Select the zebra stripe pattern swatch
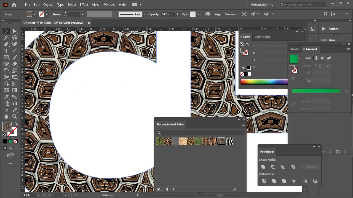353x198 pixels. pos(229,141)
